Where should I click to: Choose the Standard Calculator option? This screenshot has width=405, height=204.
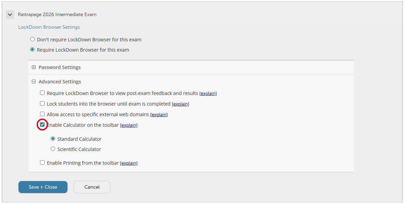[x=53, y=139]
